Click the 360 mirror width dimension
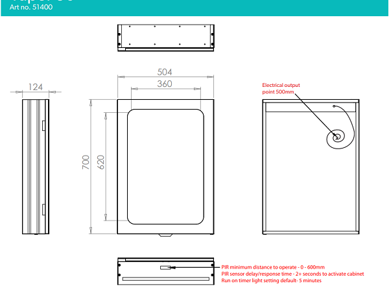The image size is (389, 286). pyautogui.click(x=165, y=84)
